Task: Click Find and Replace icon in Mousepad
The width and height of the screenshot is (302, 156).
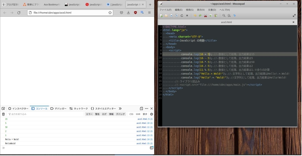Action: [x=229, y=16]
